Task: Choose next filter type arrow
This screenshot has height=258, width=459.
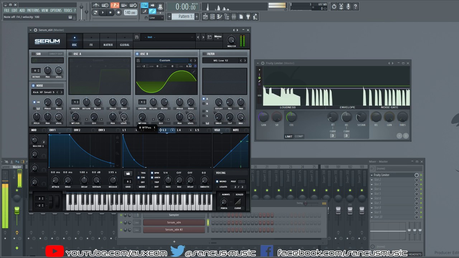Action: point(245,61)
